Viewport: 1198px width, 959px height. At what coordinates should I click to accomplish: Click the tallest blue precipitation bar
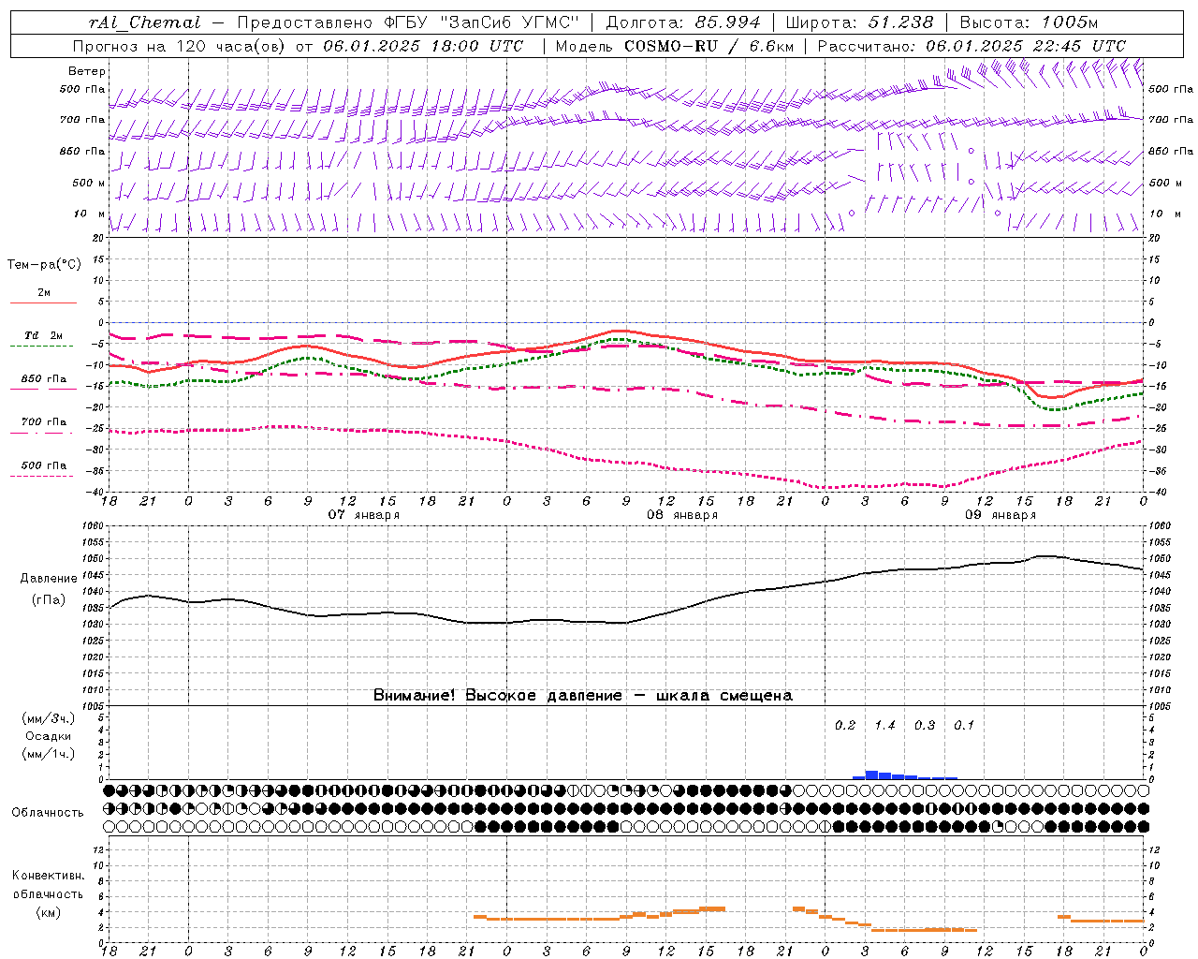pos(872,775)
